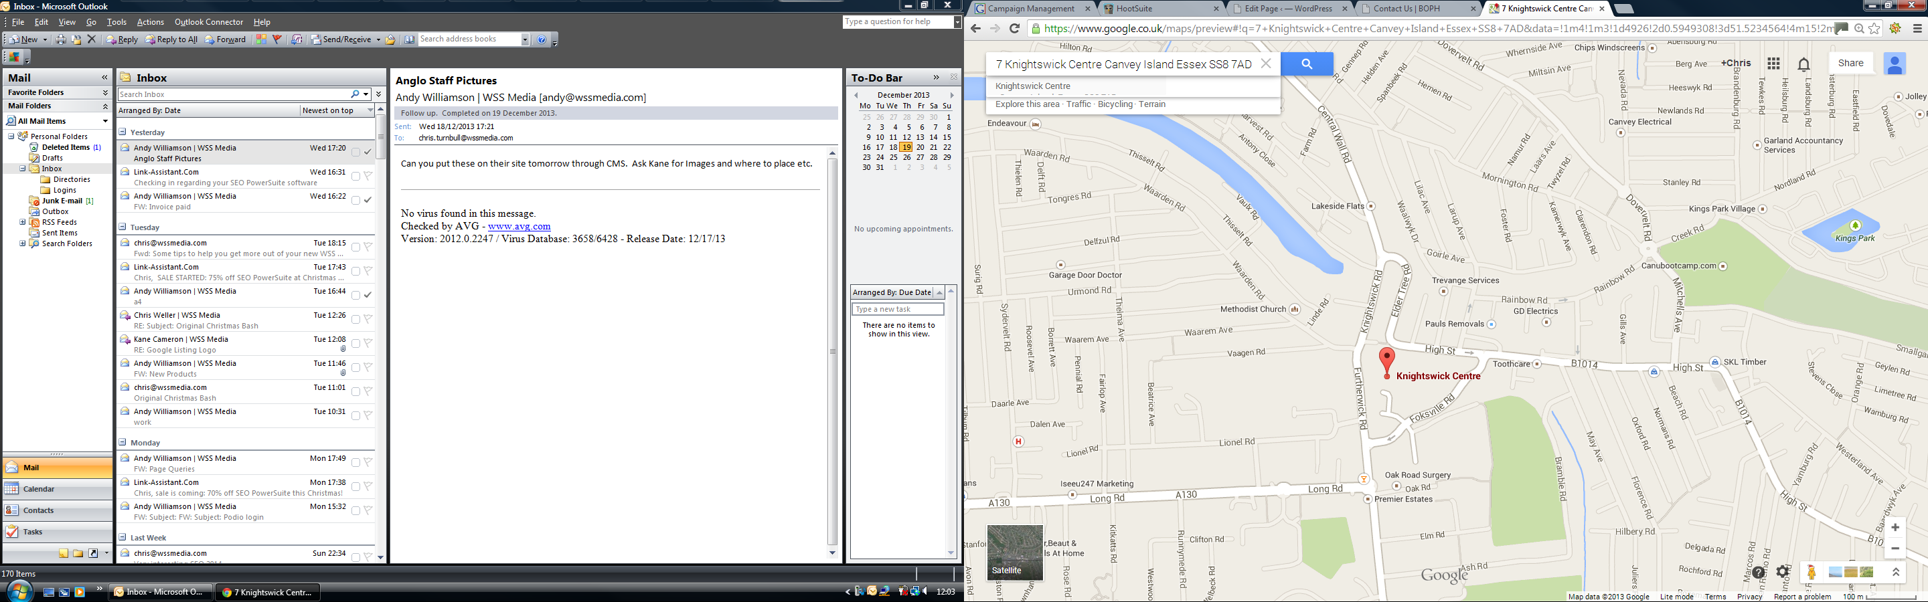Image resolution: width=1928 pixels, height=602 pixels.
Task: Toggle follow-up flag on Original Christmas Bash email
Action: 368,392
